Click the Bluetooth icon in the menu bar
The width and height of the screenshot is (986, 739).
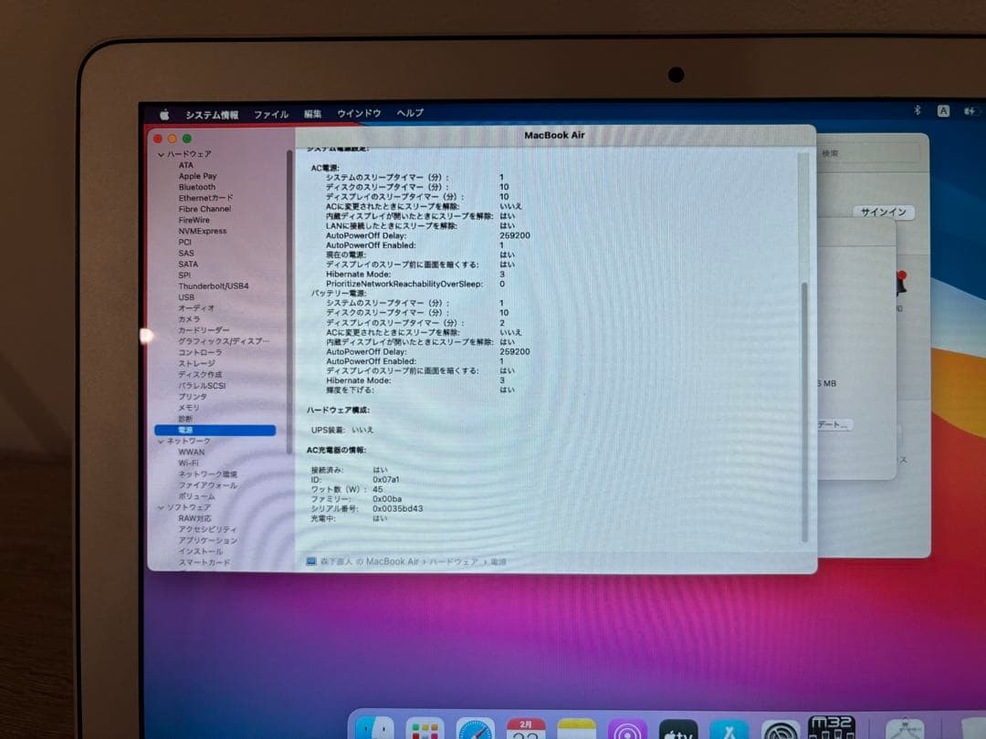click(917, 109)
